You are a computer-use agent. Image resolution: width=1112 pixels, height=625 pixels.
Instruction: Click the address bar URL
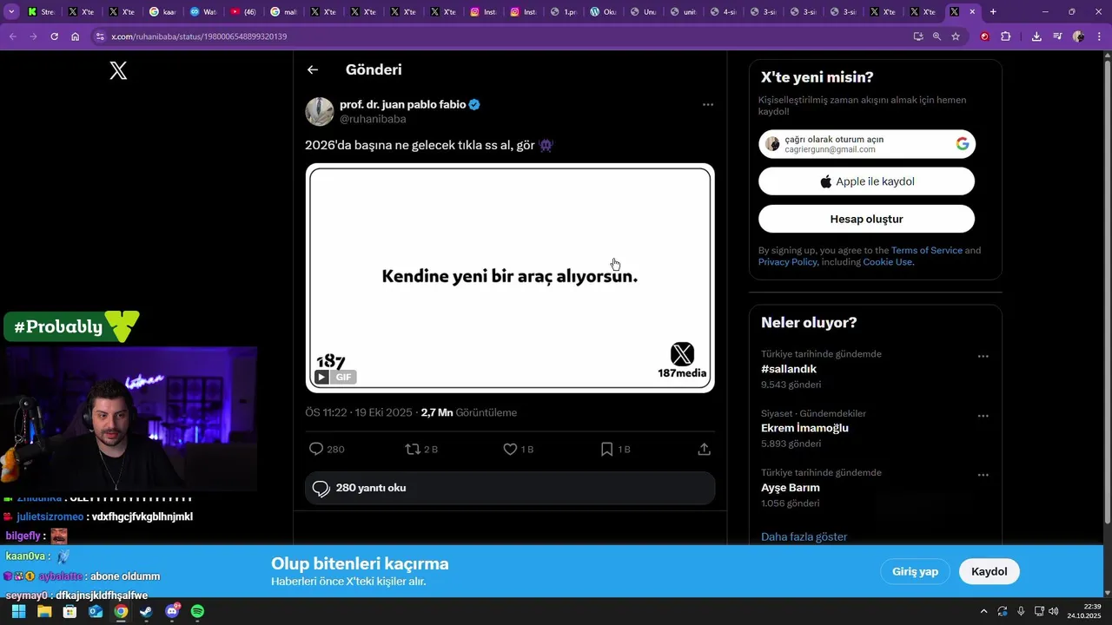tap(199, 36)
